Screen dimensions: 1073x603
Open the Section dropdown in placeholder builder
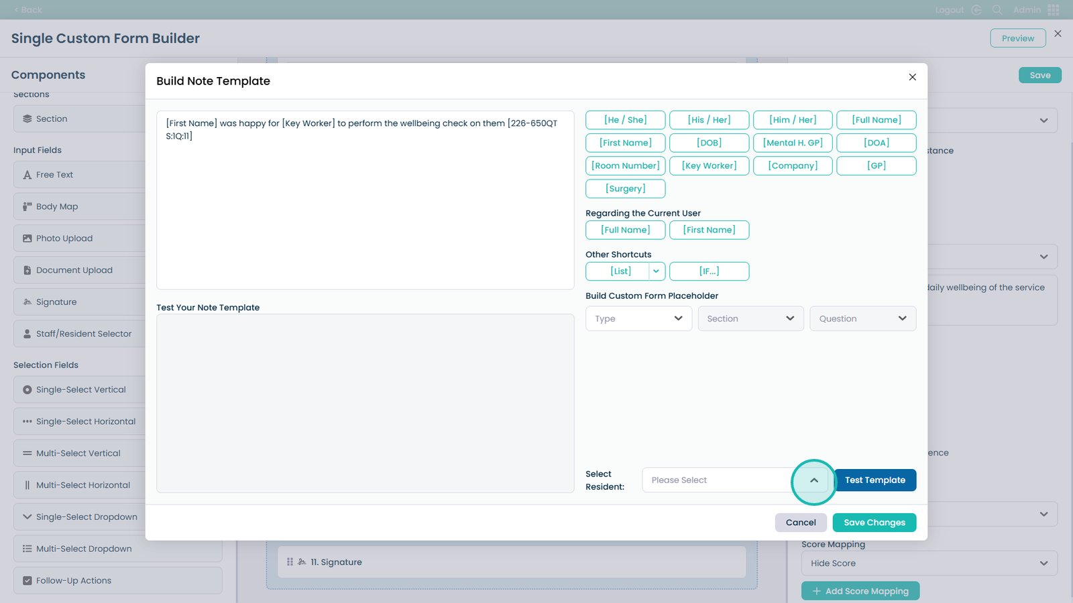(x=750, y=319)
